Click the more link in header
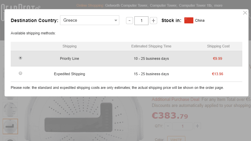 [218, 6]
